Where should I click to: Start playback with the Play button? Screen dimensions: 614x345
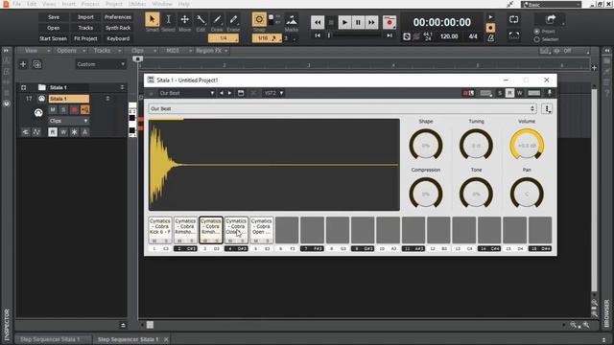point(344,22)
